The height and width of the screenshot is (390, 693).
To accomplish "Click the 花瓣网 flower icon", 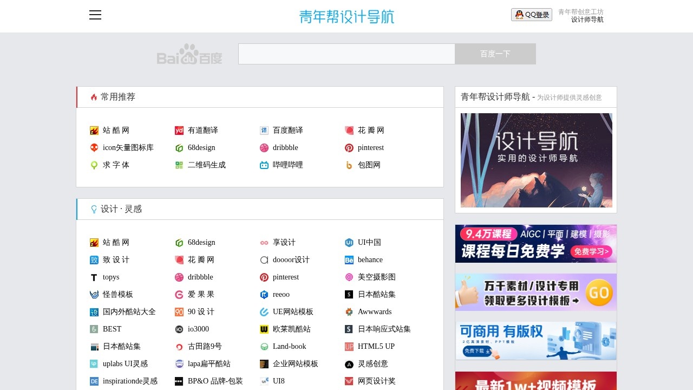I will [349, 130].
